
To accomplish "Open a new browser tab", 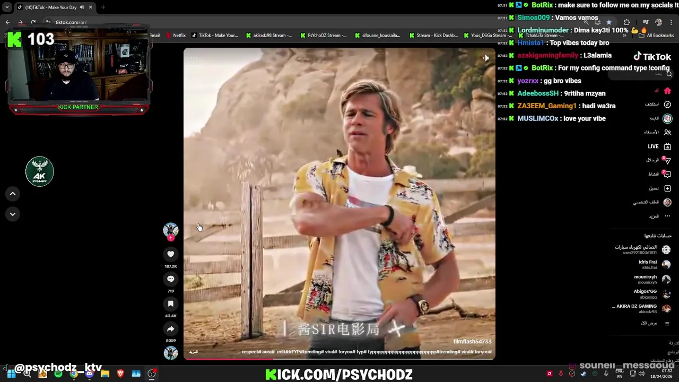I will coord(103,7).
